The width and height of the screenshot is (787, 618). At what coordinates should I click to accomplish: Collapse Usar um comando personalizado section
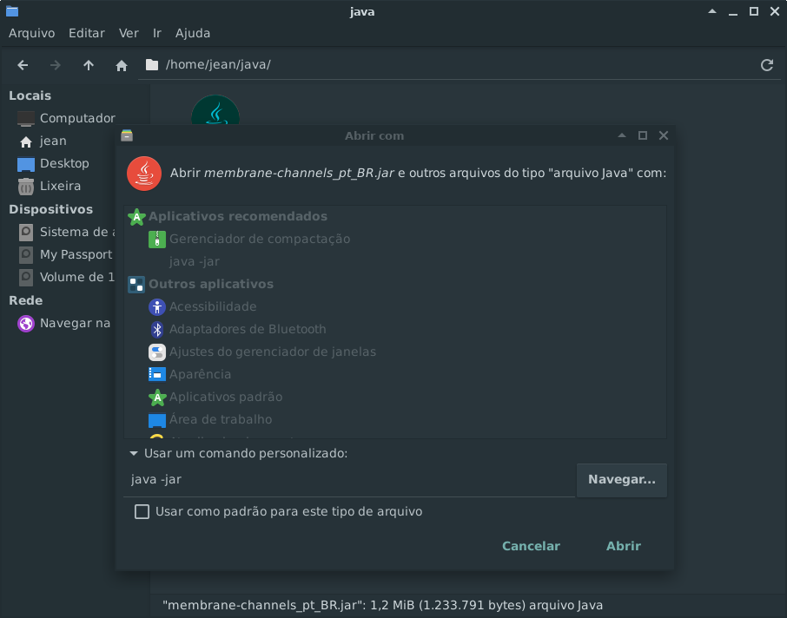click(134, 453)
